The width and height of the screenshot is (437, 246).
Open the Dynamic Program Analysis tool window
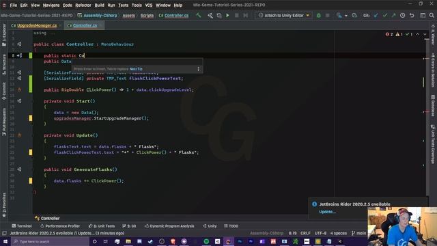tap(169, 226)
